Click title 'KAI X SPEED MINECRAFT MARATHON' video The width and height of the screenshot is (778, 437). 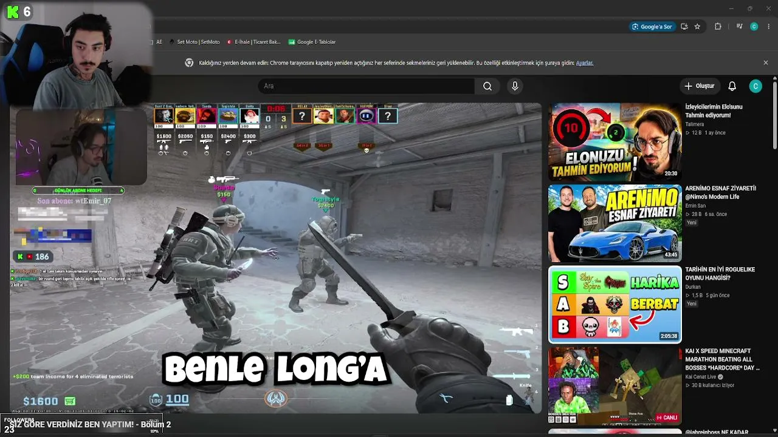(x=722, y=359)
